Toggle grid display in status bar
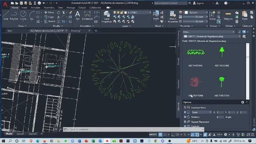256x144 pixels. pyautogui.click(x=160, y=134)
